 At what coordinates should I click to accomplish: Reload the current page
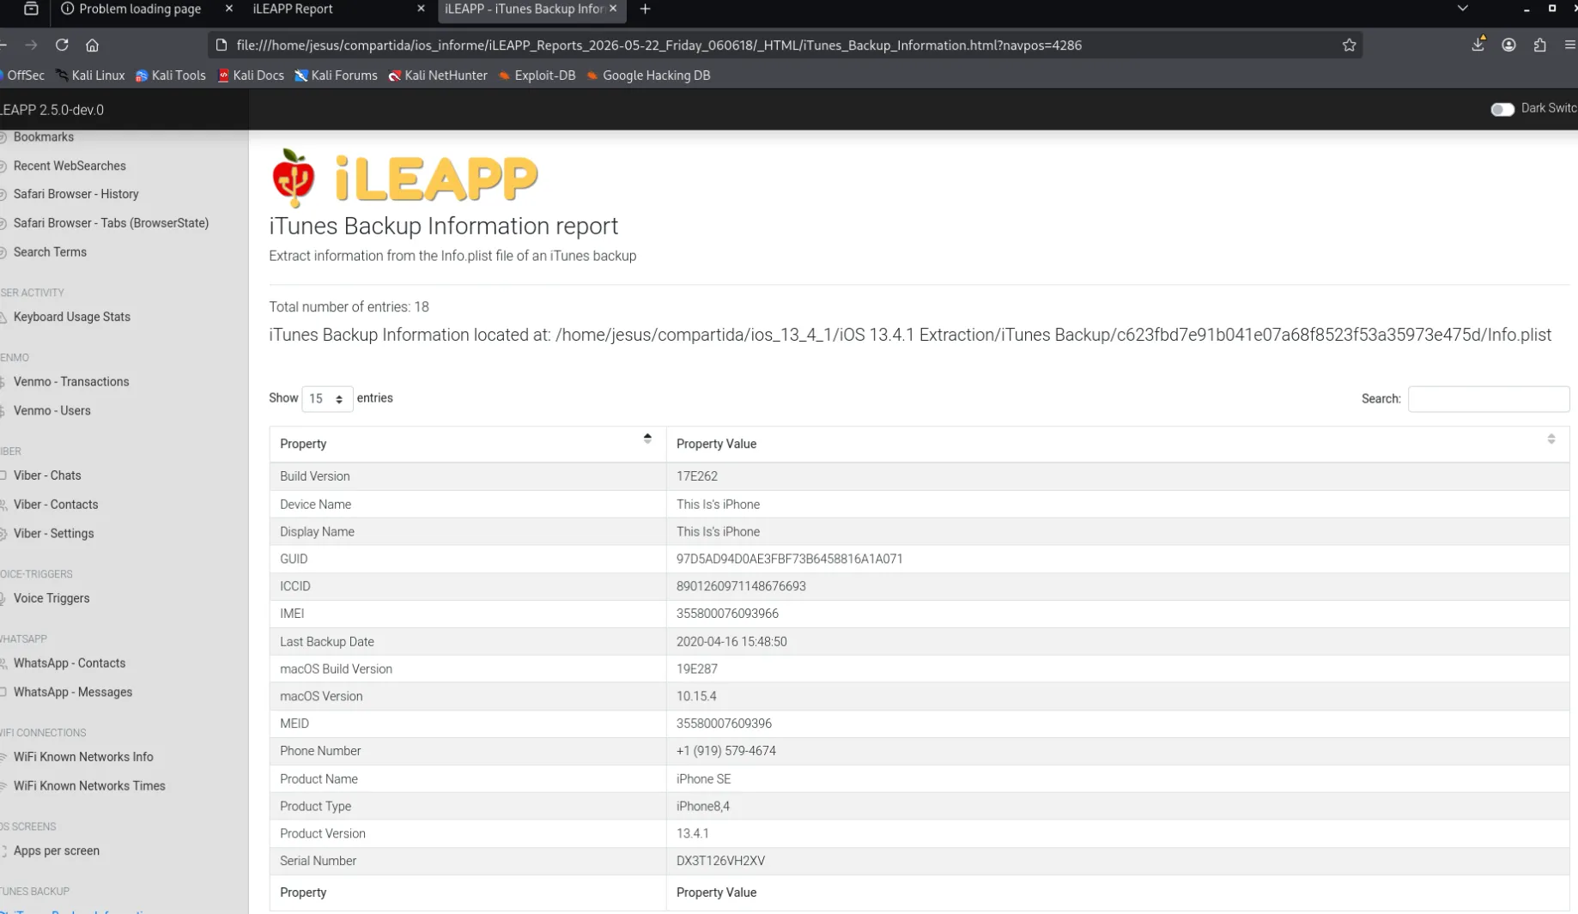[62, 45]
